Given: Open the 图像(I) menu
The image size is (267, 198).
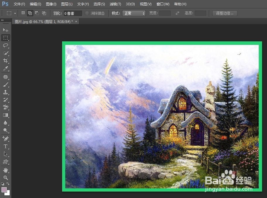Looking at the screenshot, I should pyautogui.click(x=51, y=4).
